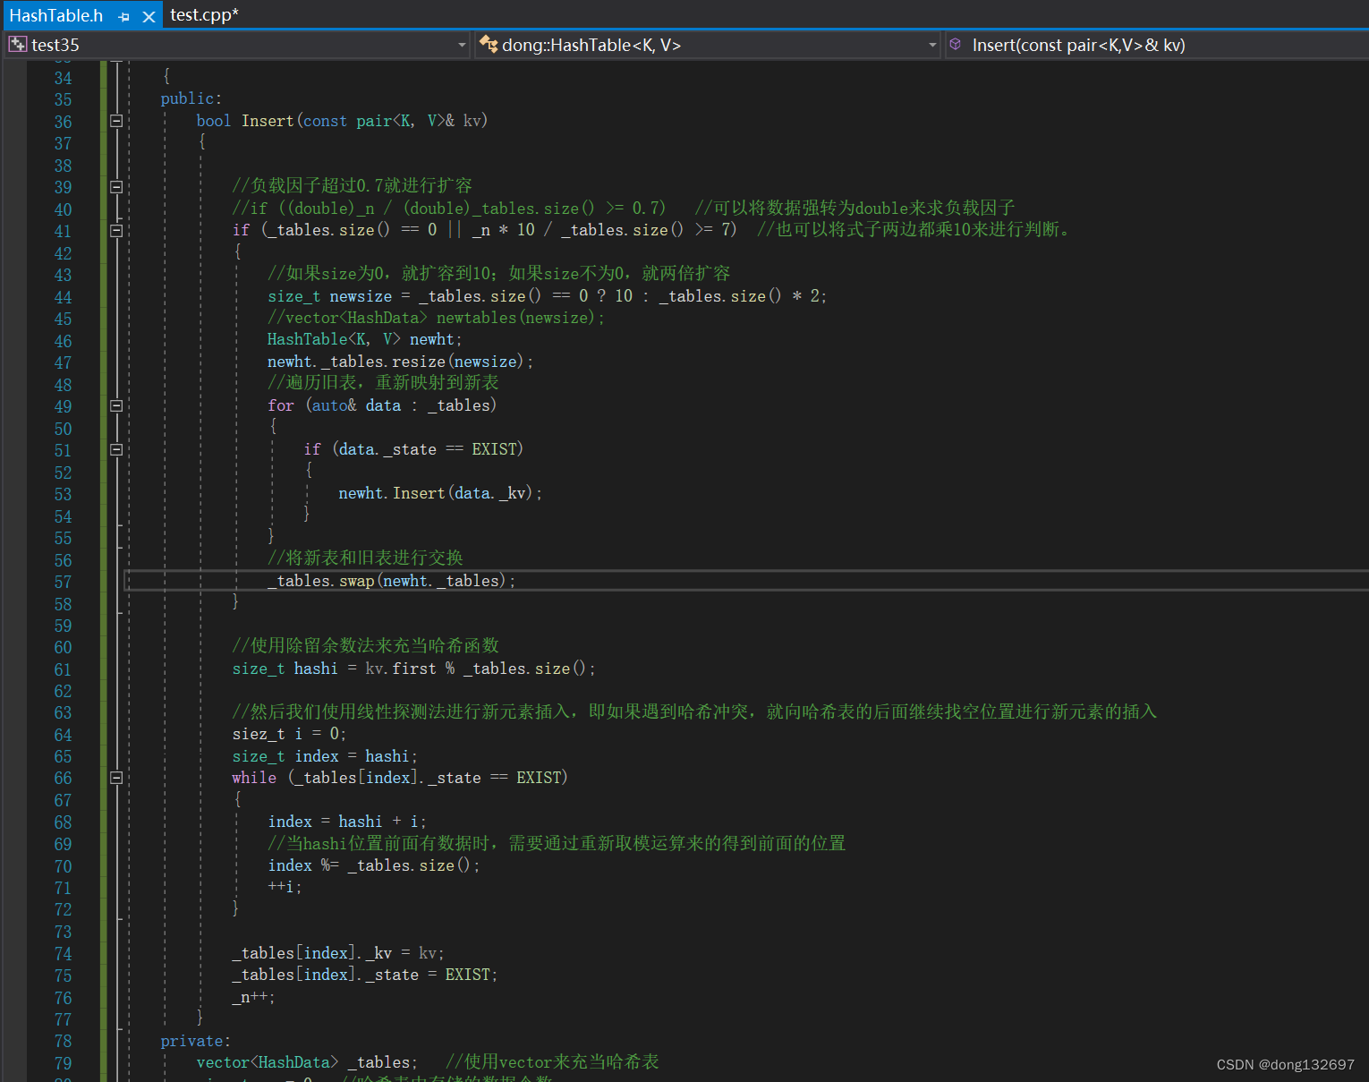The height and width of the screenshot is (1082, 1369).
Task: Close the HashTable.h tab
Action: click(x=149, y=16)
